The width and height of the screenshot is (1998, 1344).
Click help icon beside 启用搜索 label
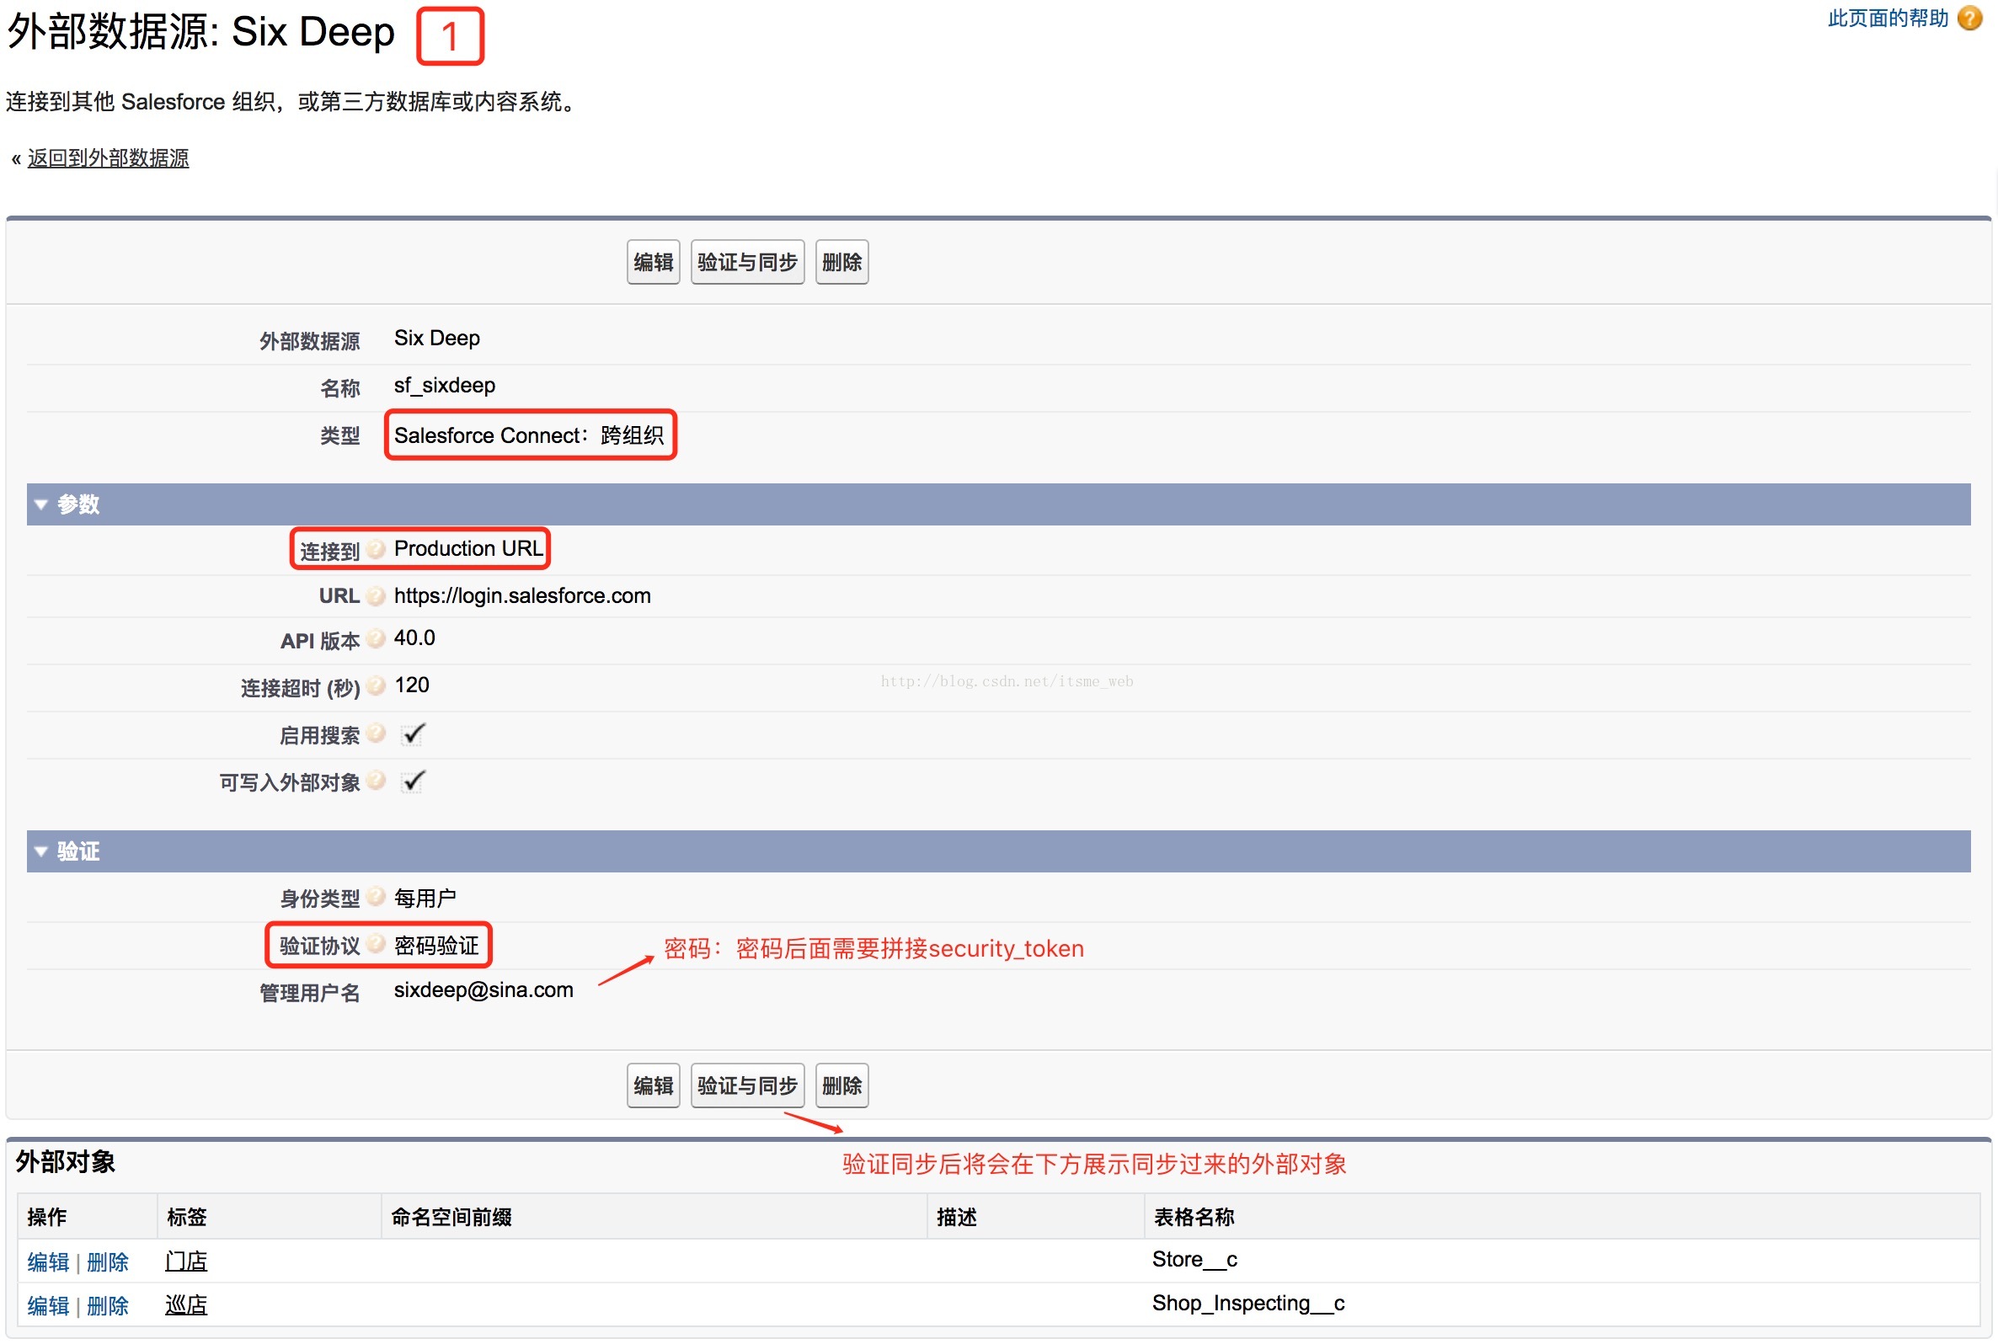pyautogui.click(x=376, y=733)
